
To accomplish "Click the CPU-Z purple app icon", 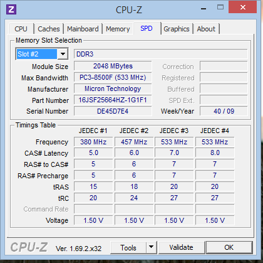I will (11, 9).
